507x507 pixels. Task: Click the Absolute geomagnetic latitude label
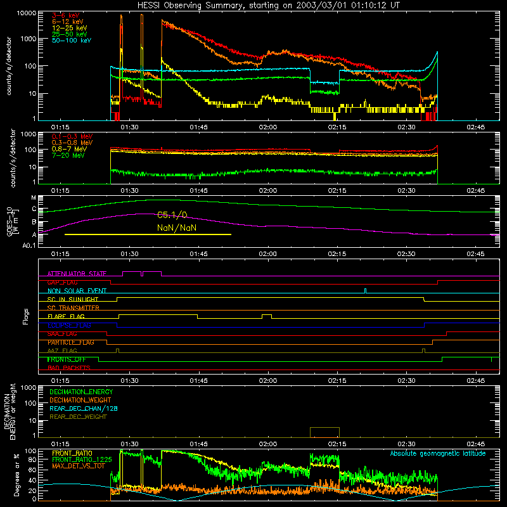[438, 453]
